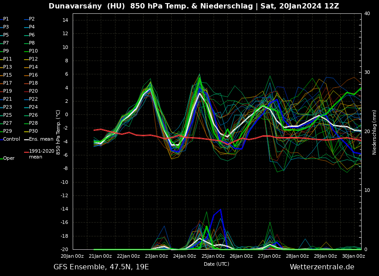Click the GFS Ensemble, 47.5N, 19E caption
The image size is (379, 276).
click(x=101, y=267)
